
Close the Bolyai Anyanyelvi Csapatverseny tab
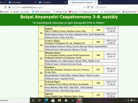[x=96, y=2]
